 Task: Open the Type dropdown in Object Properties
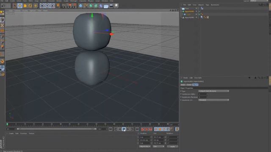tap(213, 91)
